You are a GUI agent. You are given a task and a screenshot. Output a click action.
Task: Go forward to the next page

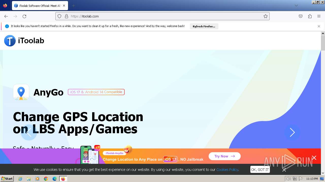[x=15, y=16]
